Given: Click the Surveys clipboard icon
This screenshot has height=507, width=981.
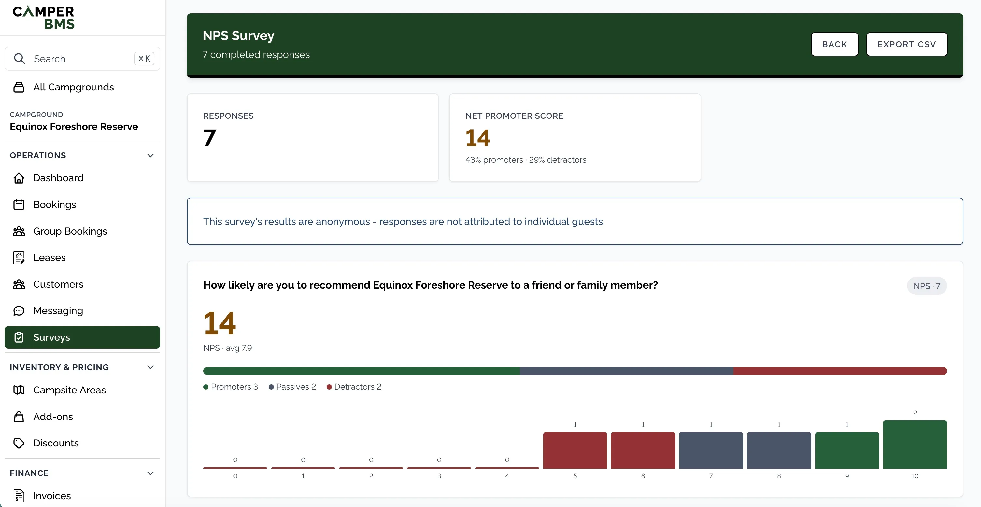Looking at the screenshot, I should [x=19, y=337].
